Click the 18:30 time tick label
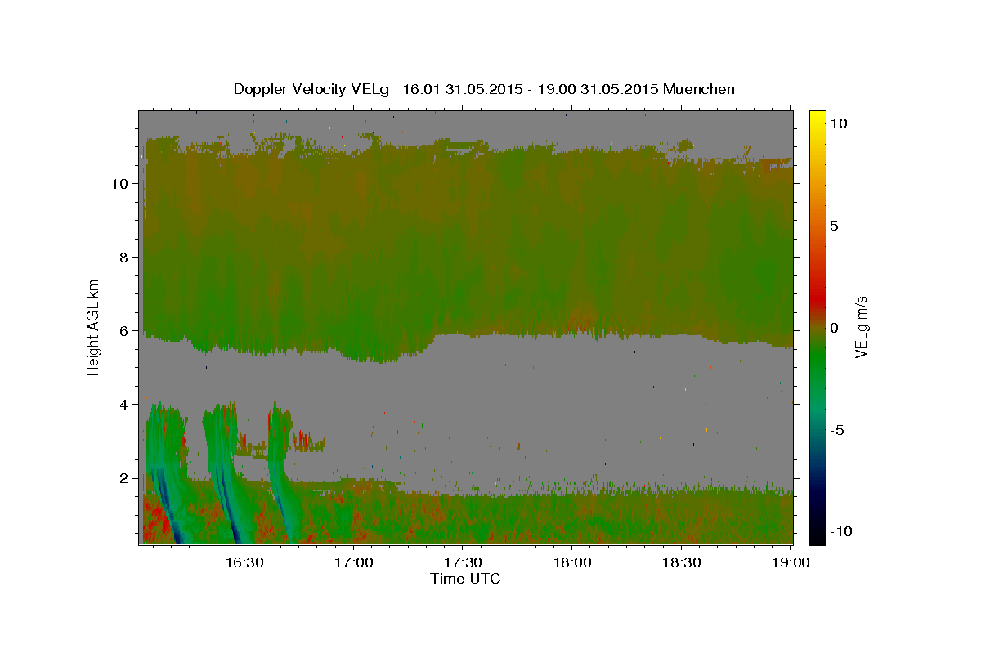The image size is (981, 654). pyautogui.click(x=682, y=562)
